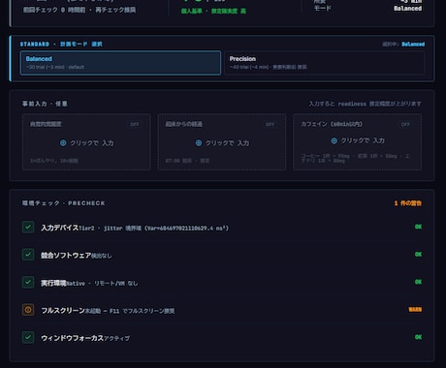The width and height of the screenshot is (446, 368).
Task: Click the フルスクリーン row label
Action: click(x=63, y=311)
